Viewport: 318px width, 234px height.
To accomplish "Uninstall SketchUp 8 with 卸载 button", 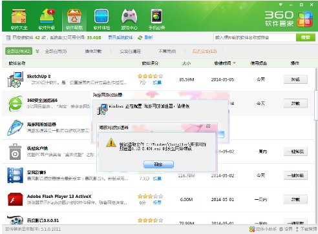I will 295,79.
